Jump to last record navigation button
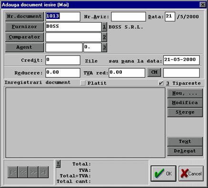 pyautogui.click(x=43, y=172)
